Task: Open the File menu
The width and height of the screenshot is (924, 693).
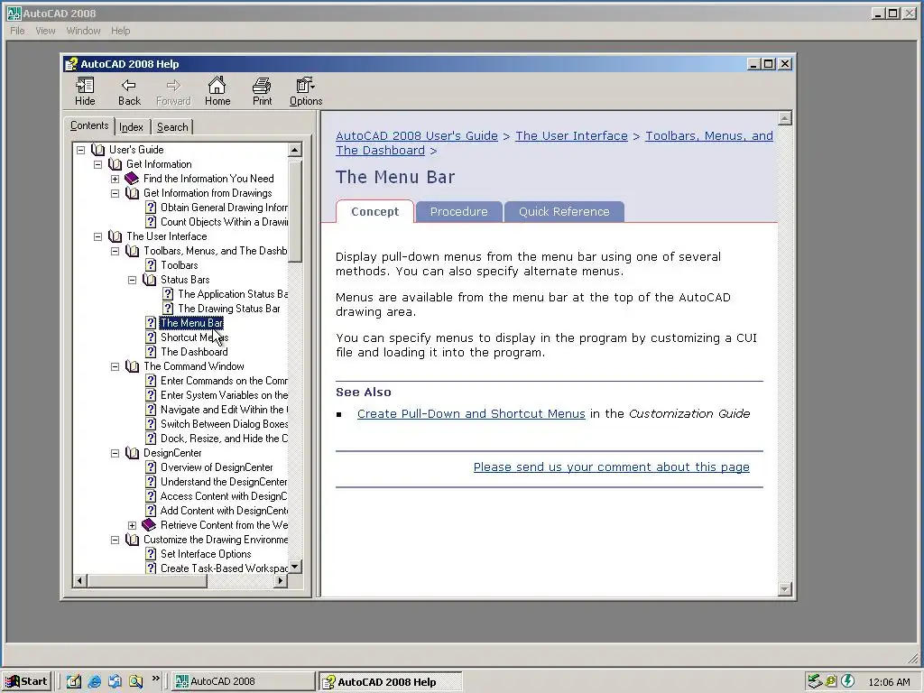Action: 17,31
